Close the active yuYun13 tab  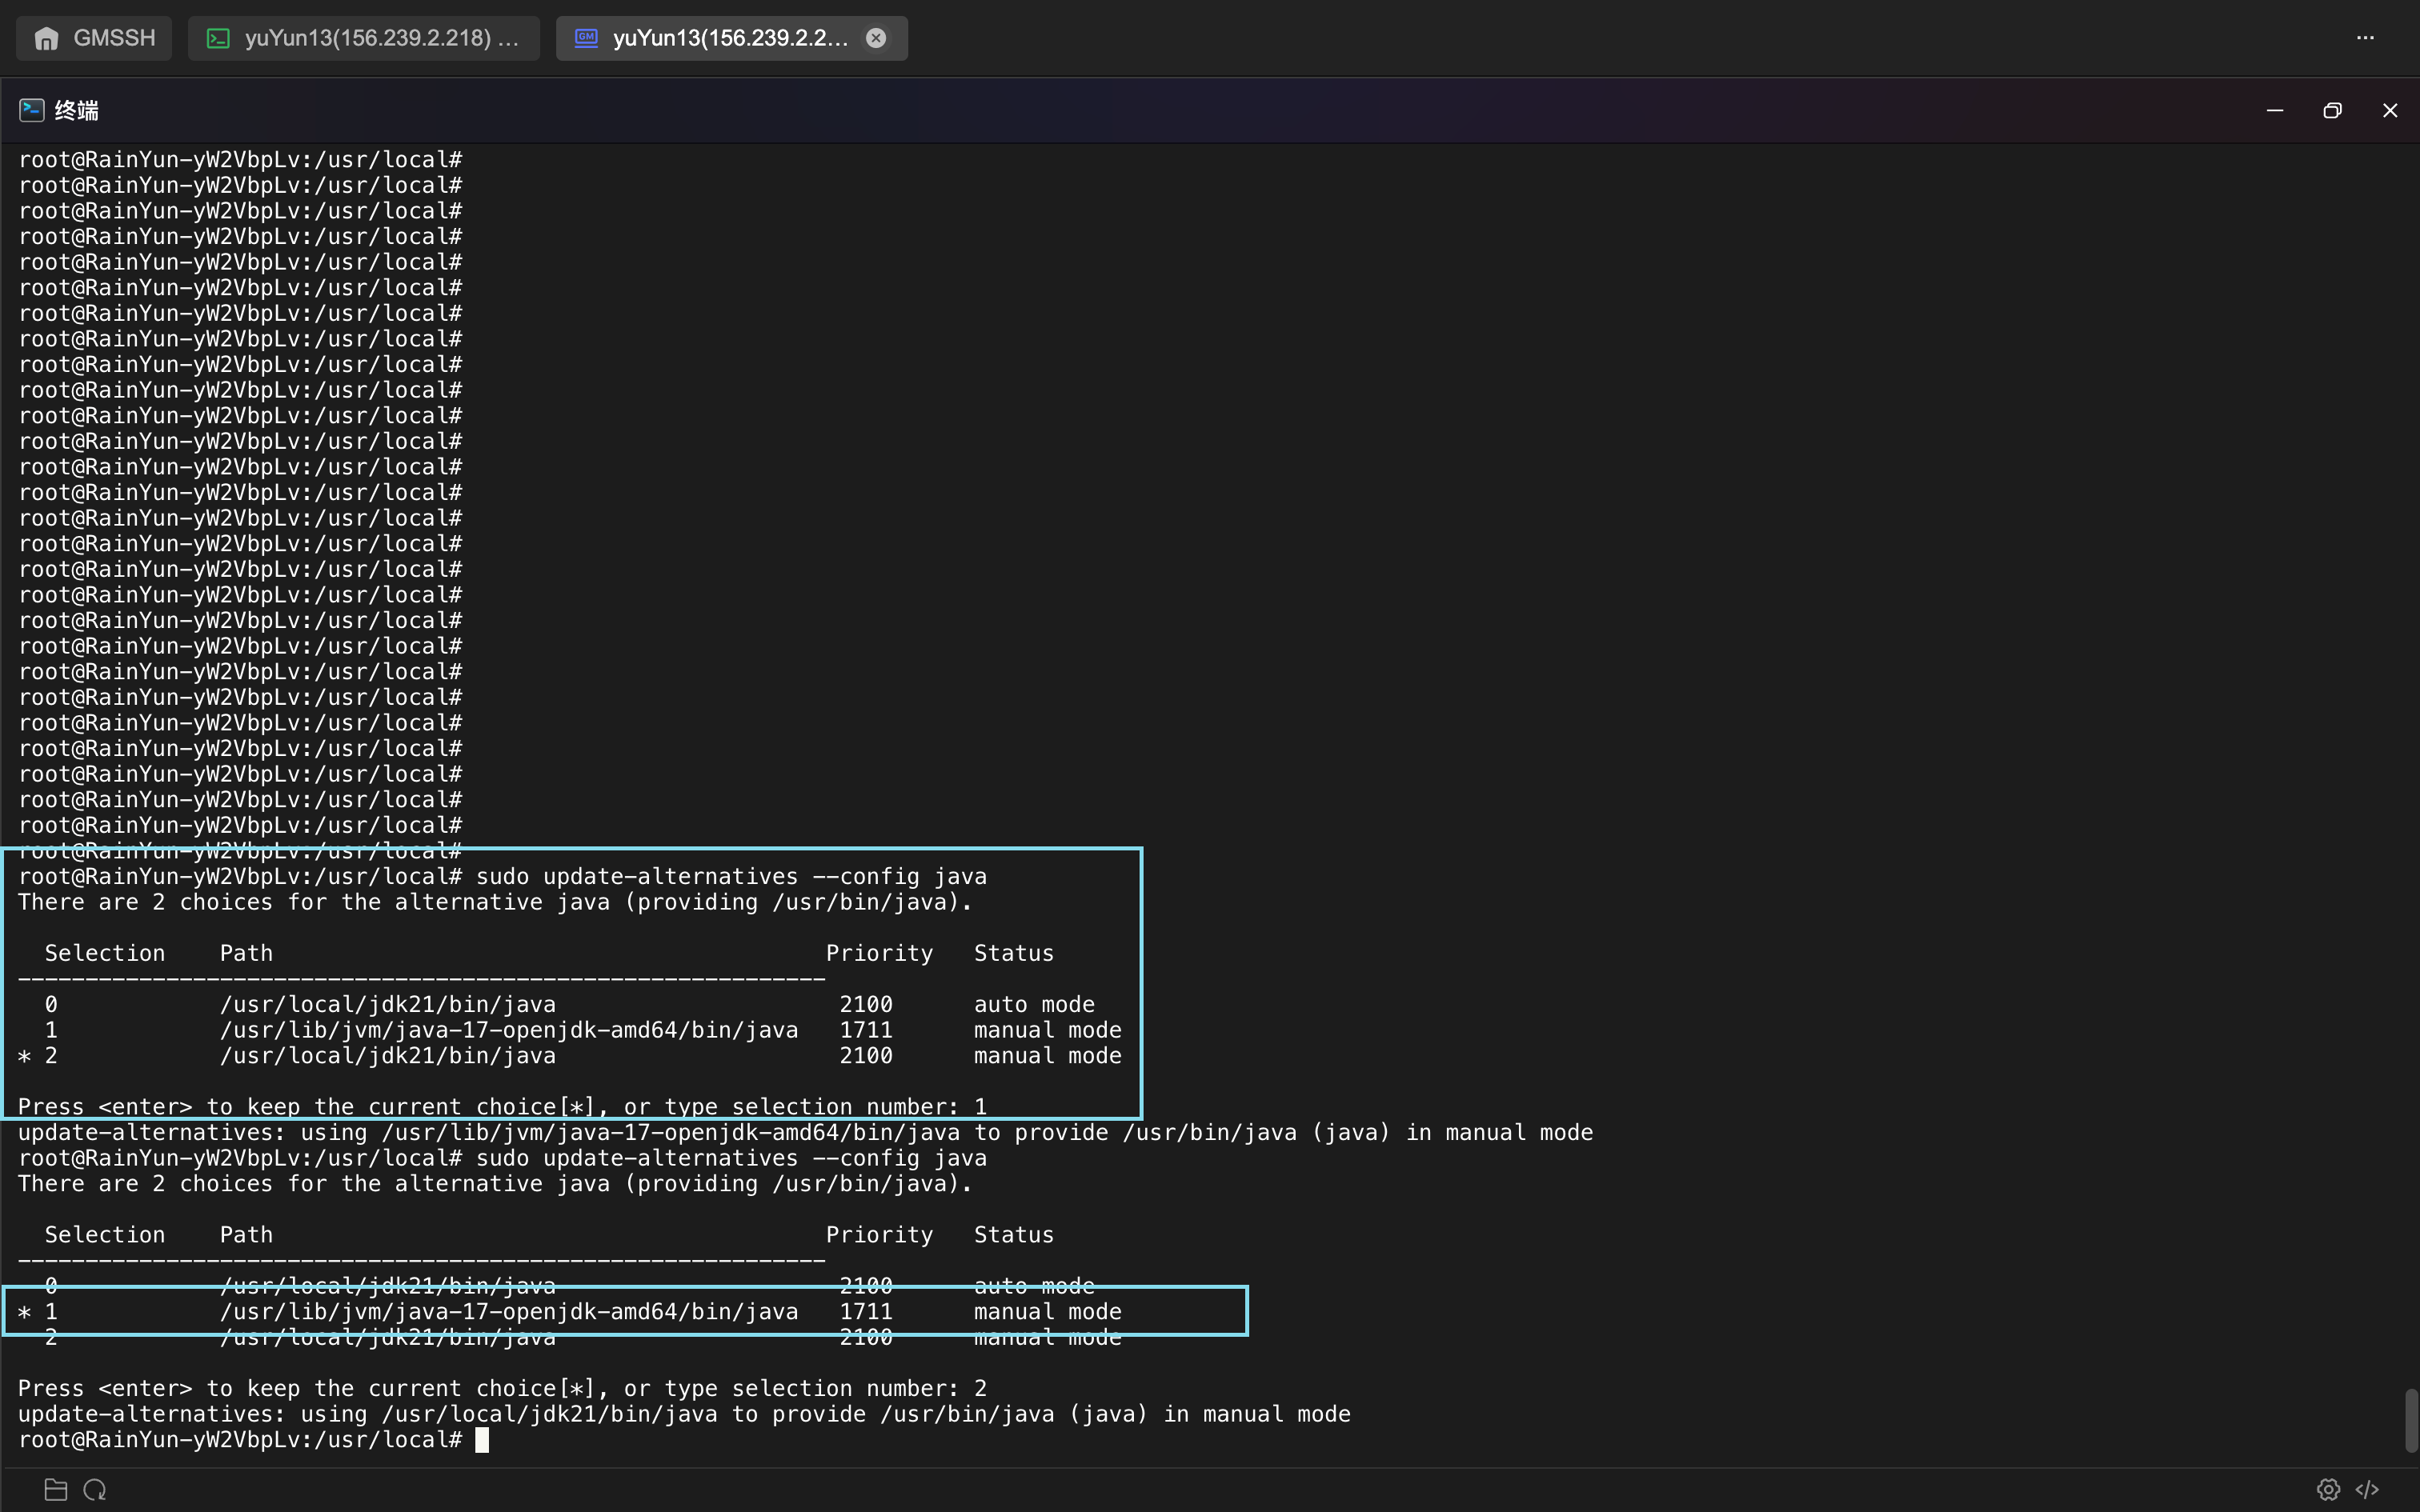click(876, 38)
